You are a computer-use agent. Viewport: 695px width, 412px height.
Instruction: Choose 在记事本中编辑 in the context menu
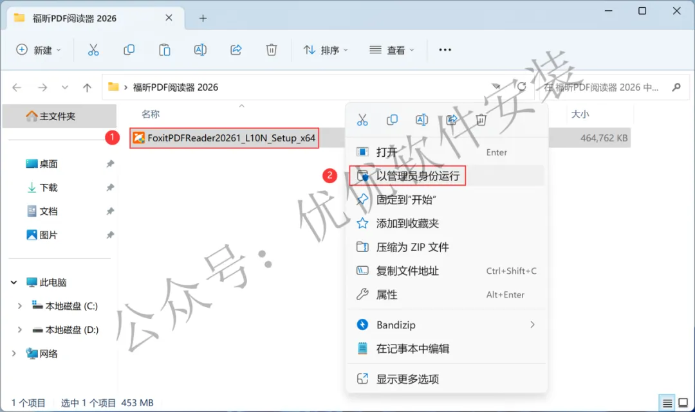[x=447, y=349]
